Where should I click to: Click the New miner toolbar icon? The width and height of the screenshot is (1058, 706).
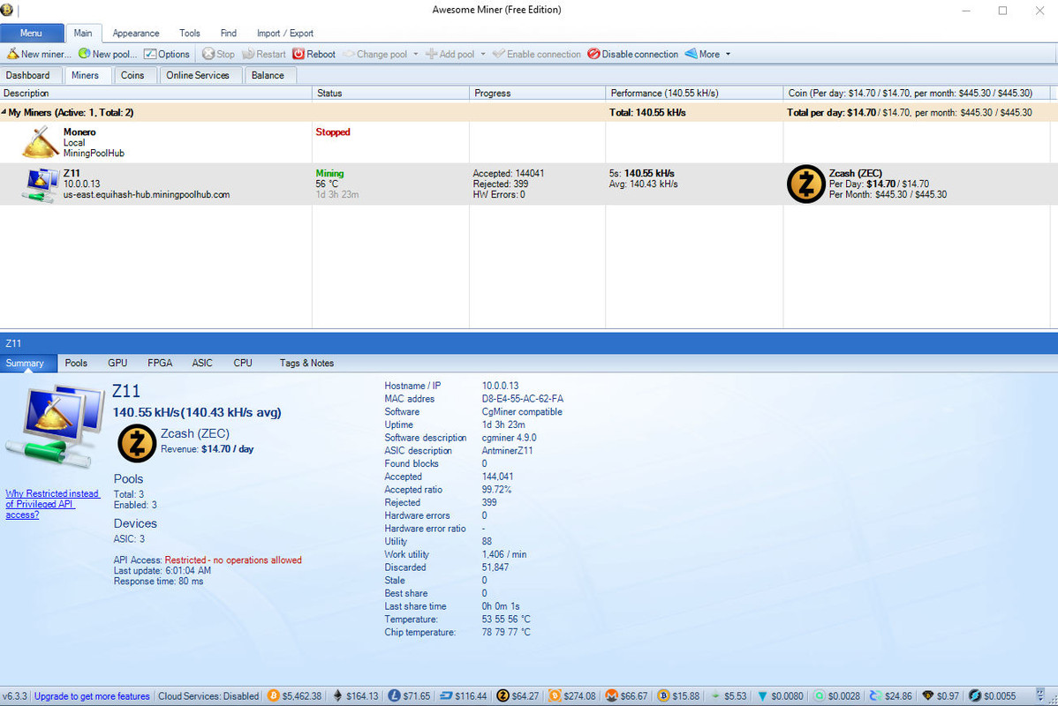point(13,54)
